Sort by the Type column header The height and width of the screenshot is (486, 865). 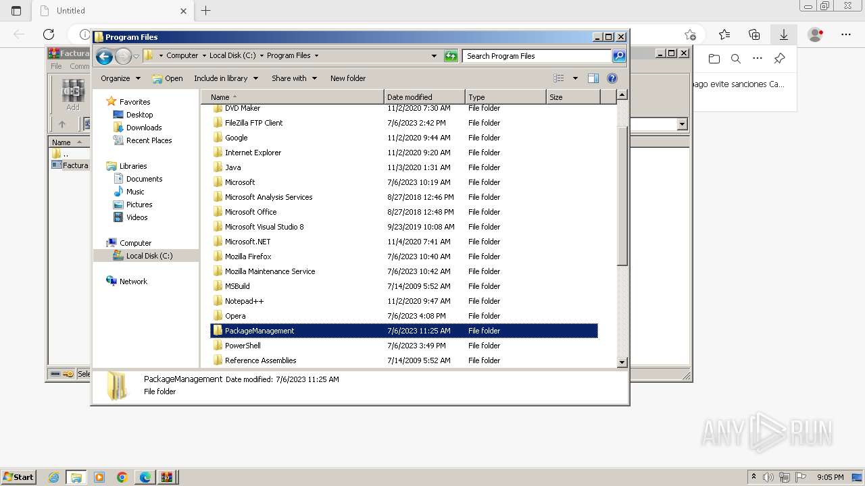click(505, 97)
